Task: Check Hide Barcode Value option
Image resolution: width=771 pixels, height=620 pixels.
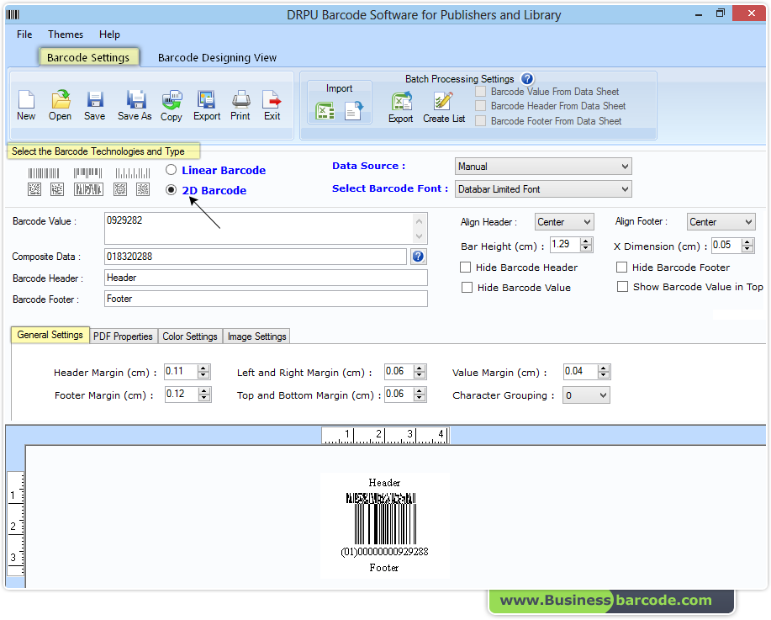Action: pyautogui.click(x=467, y=288)
